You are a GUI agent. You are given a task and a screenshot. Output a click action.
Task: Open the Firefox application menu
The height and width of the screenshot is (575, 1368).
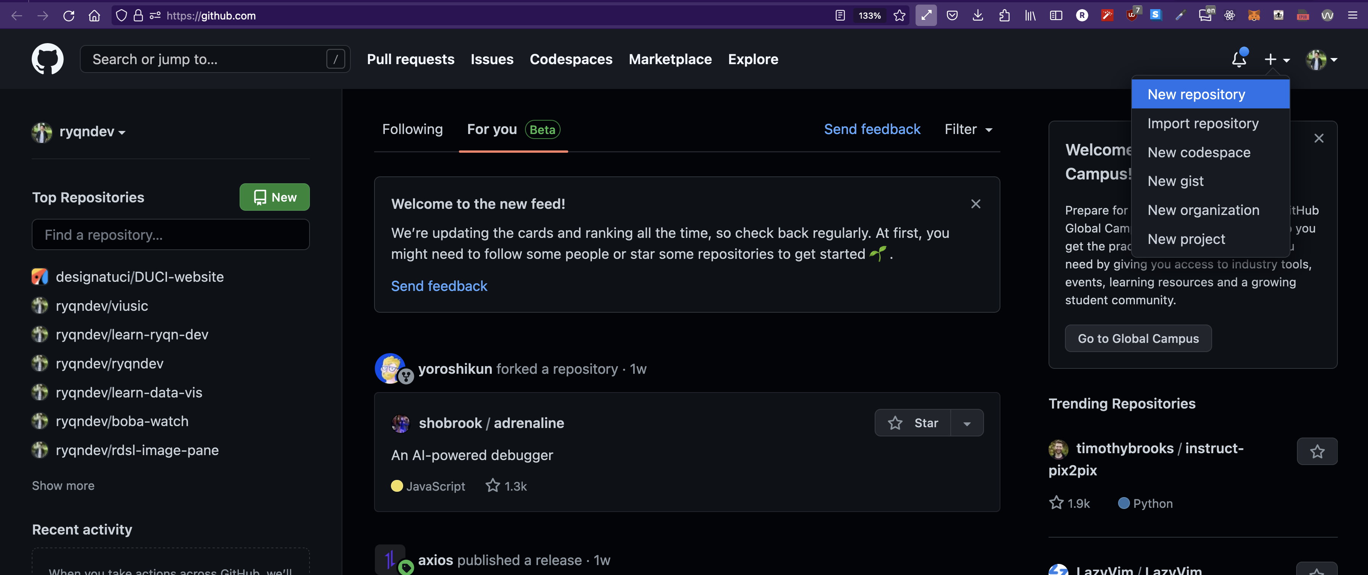[x=1353, y=15]
